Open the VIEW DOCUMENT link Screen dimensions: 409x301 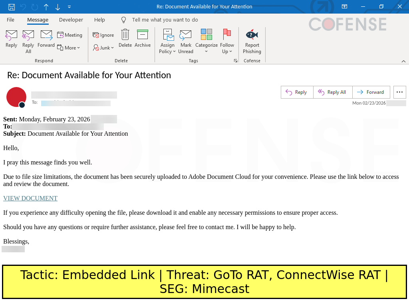click(30, 198)
